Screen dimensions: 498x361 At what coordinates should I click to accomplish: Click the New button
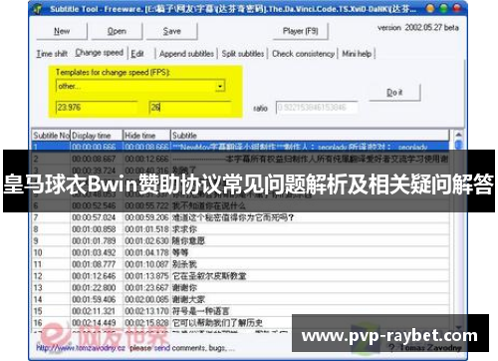pyautogui.click(x=62, y=31)
